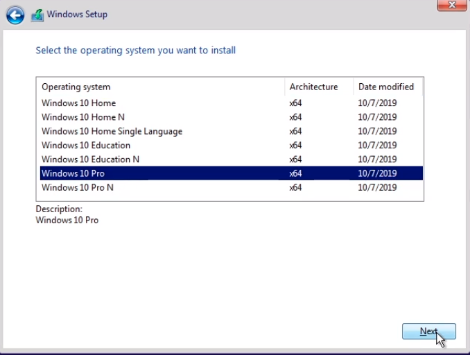Choose Windows 10 Home N

click(82, 117)
